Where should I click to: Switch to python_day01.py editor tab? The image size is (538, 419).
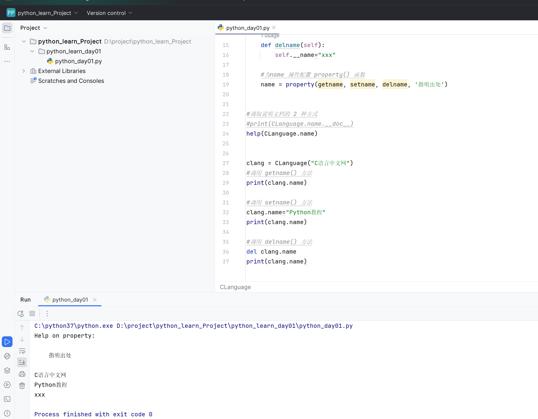tap(248, 28)
